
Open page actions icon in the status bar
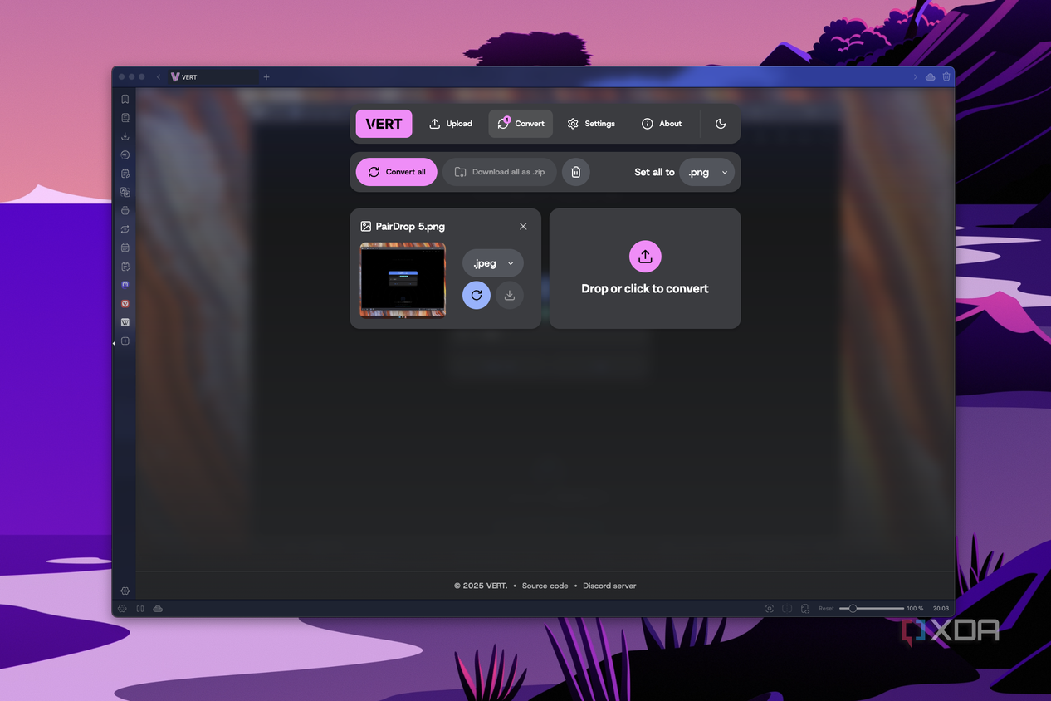tap(804, 609)
